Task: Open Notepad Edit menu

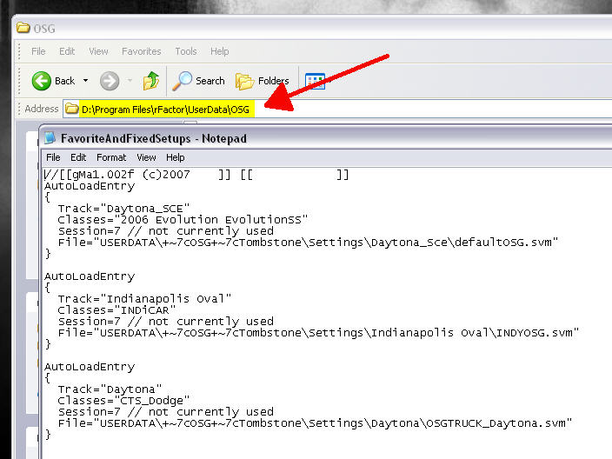Action: pyautogui.click(x=78, y=157)
